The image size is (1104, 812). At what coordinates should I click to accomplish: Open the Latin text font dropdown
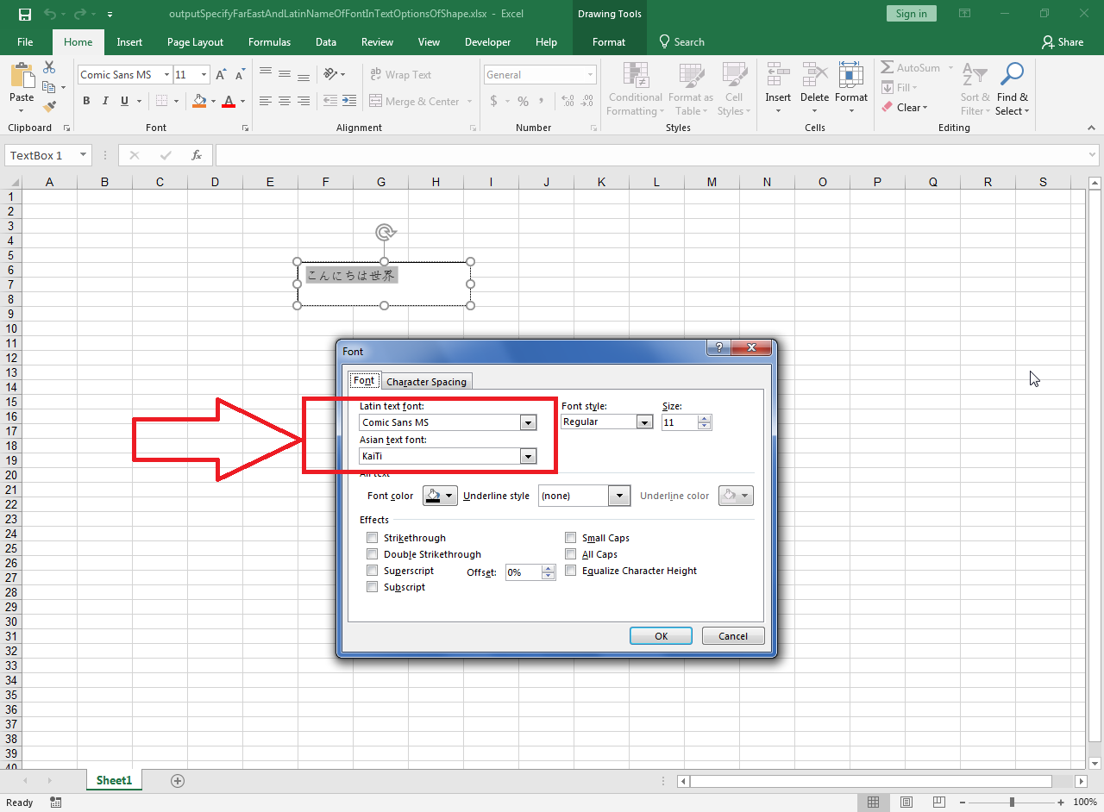[528, 422]
